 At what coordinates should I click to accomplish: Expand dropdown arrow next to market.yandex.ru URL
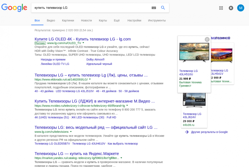pos(121,158)
